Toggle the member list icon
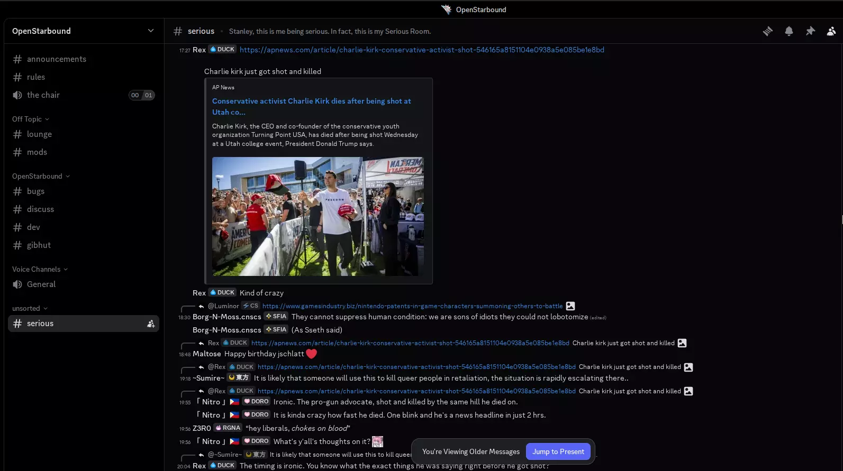 (x=831, y=31)
